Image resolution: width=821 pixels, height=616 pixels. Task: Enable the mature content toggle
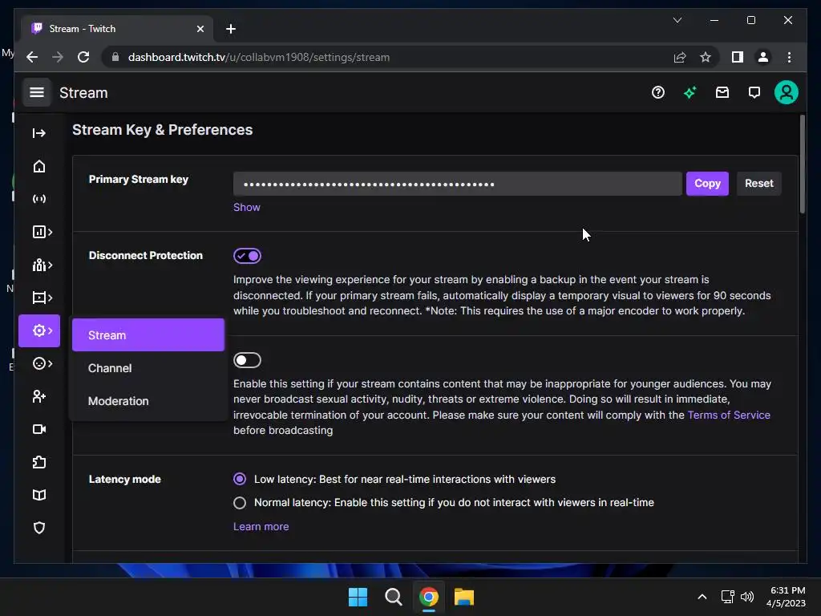tap(247, 360)
